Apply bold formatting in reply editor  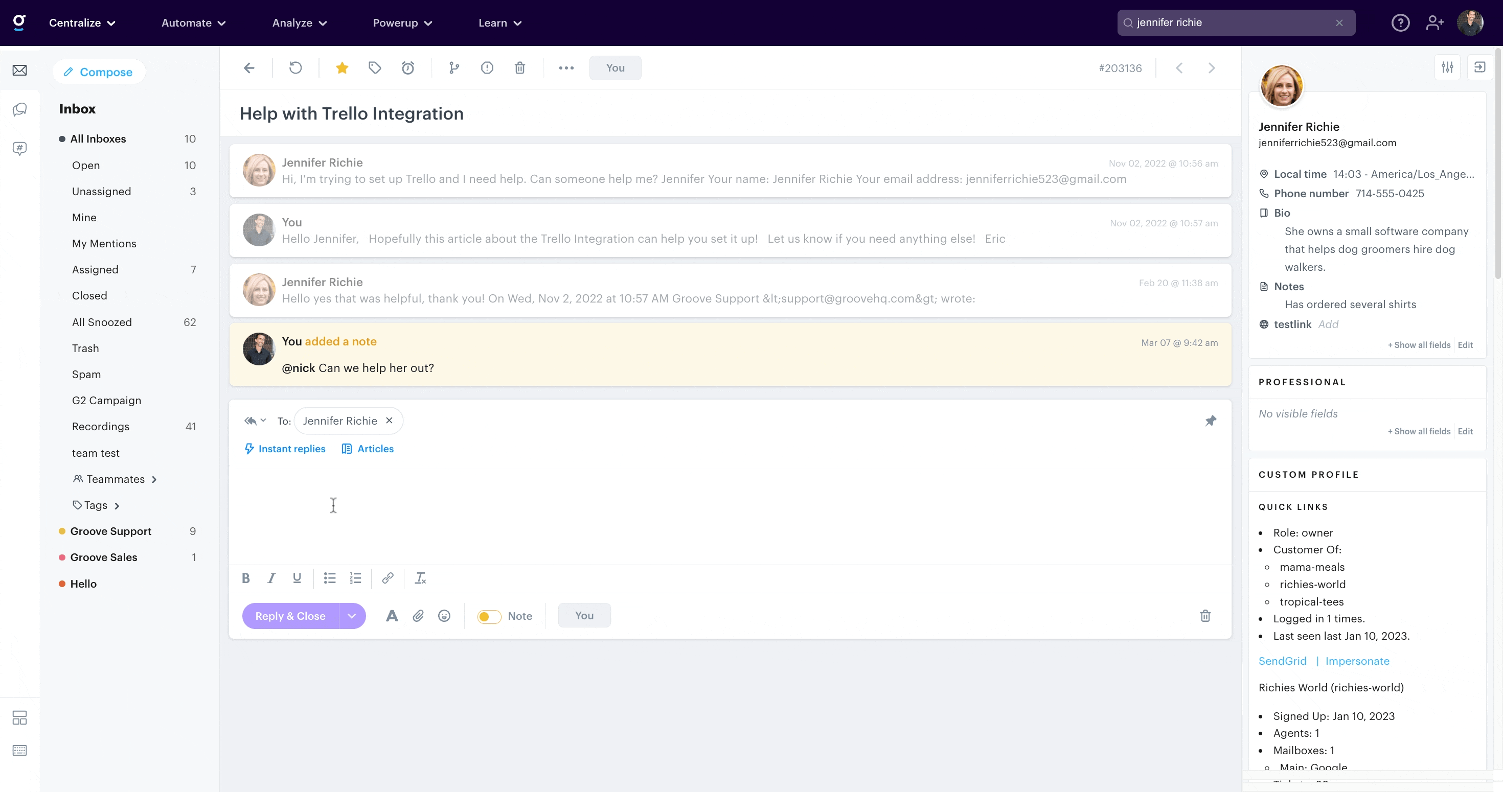click(245, 578)
